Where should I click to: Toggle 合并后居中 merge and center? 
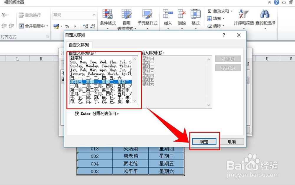[31, 26]
